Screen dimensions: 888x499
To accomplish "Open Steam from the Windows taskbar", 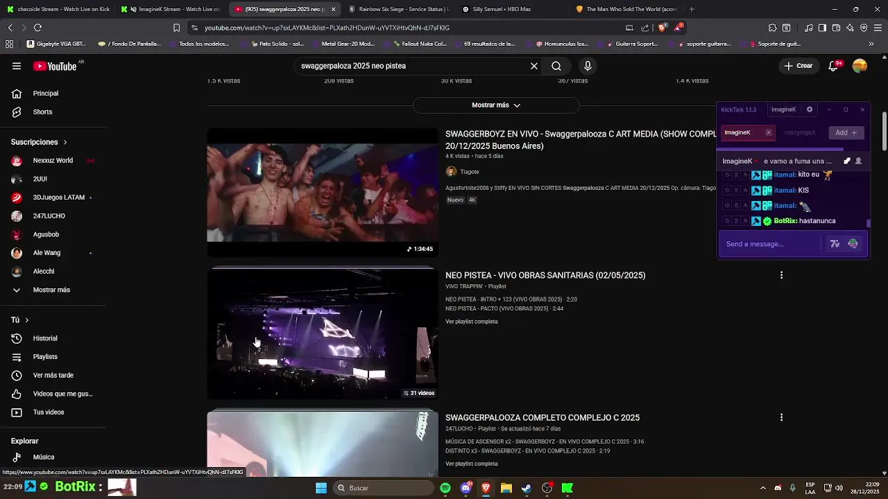I will pos(527,488).
